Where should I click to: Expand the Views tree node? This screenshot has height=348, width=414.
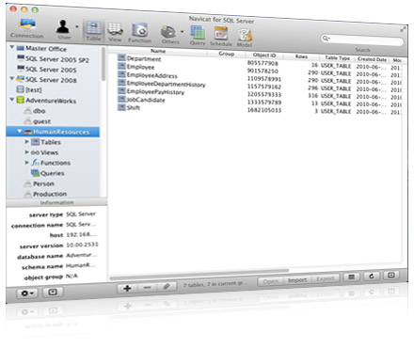tap(27, 152)
